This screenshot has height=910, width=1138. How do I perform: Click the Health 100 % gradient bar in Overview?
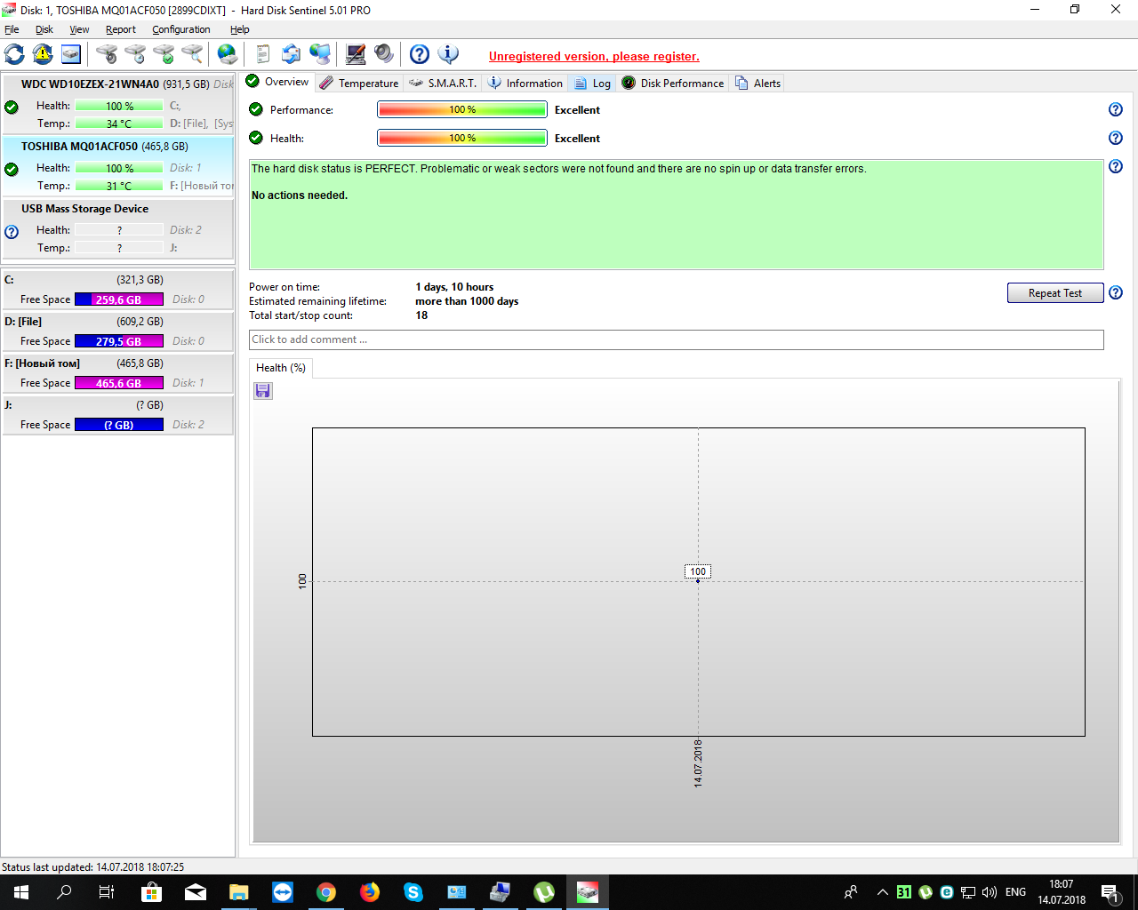click(x=462, y=138)
